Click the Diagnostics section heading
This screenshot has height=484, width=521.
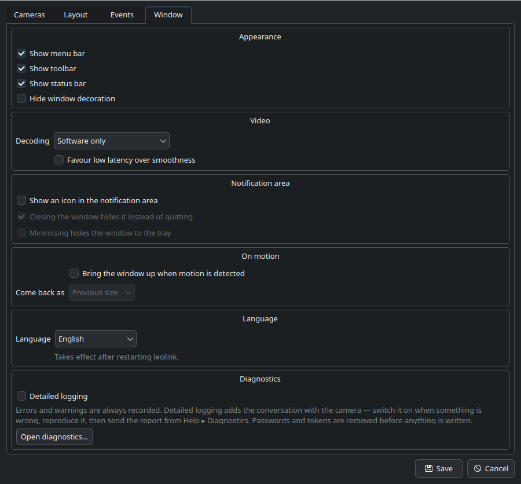click(260, 379)
